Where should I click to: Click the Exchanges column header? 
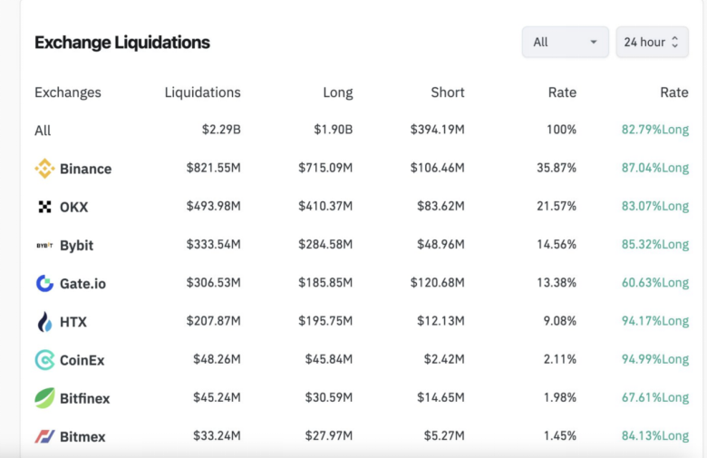click(x=68, y=93)
